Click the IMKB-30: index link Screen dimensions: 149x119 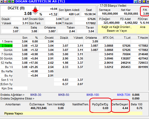(36, 95)
